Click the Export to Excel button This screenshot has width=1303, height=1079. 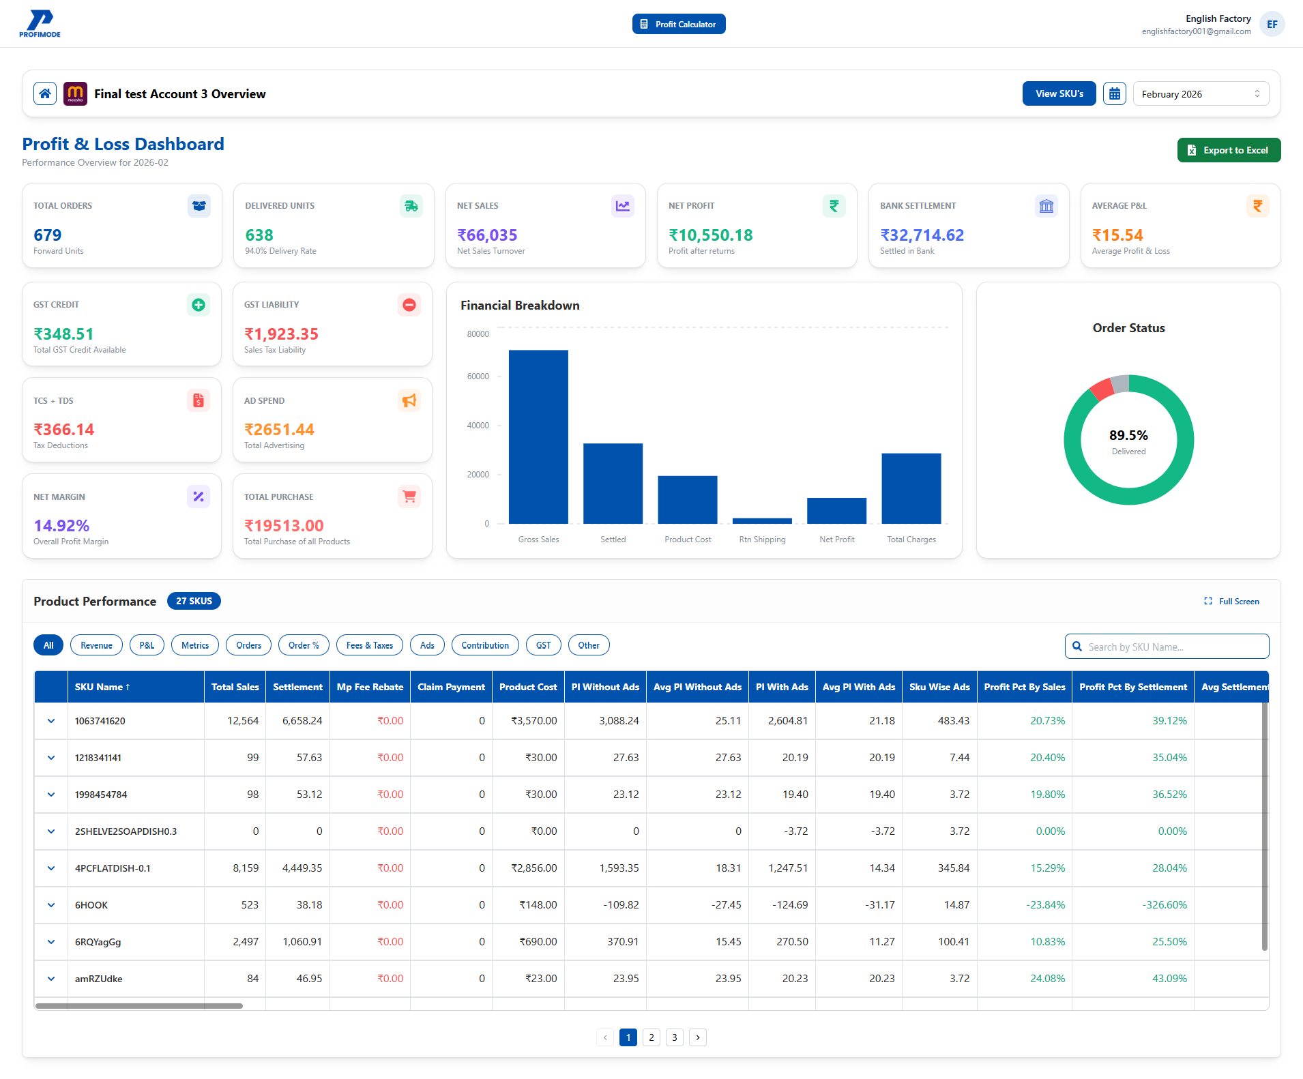point(1228,149)
